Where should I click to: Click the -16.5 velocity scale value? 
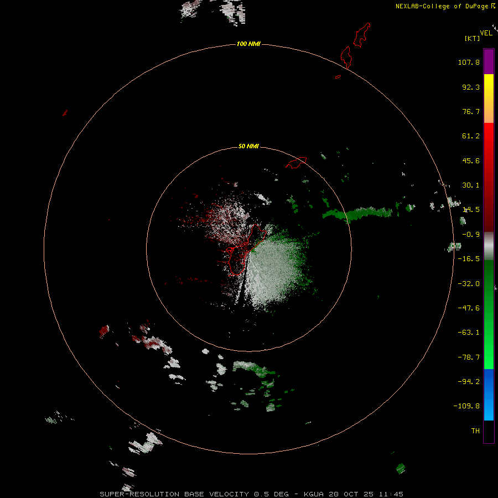(469, 259)
